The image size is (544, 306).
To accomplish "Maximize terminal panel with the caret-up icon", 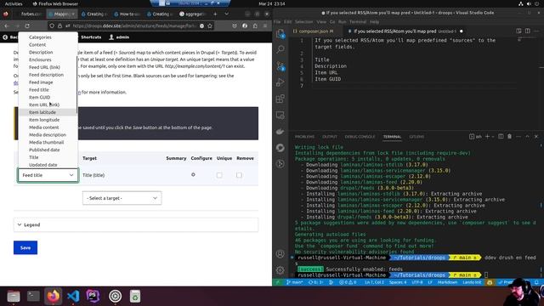I will coord(527,137).
